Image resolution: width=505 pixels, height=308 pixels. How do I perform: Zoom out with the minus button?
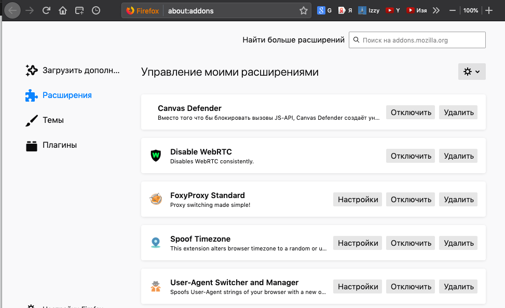pyautogui.click(x=452, y=10)
